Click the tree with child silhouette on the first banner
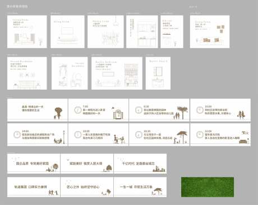Image resolution: width=258 pixels, height=205 pixels. [x=58, y=113]
